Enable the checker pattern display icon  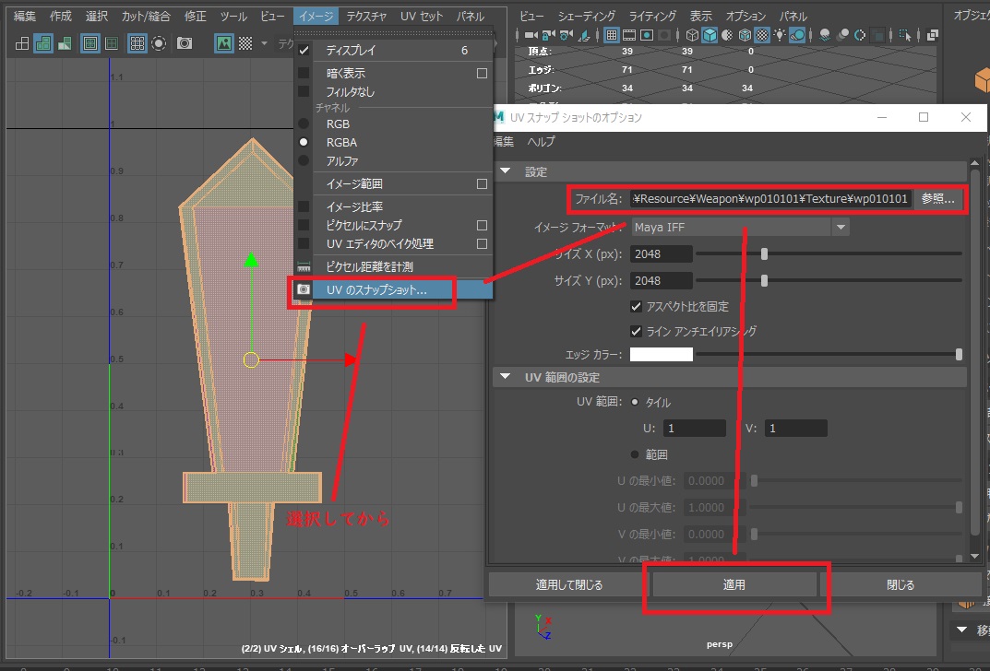point(246,42)
